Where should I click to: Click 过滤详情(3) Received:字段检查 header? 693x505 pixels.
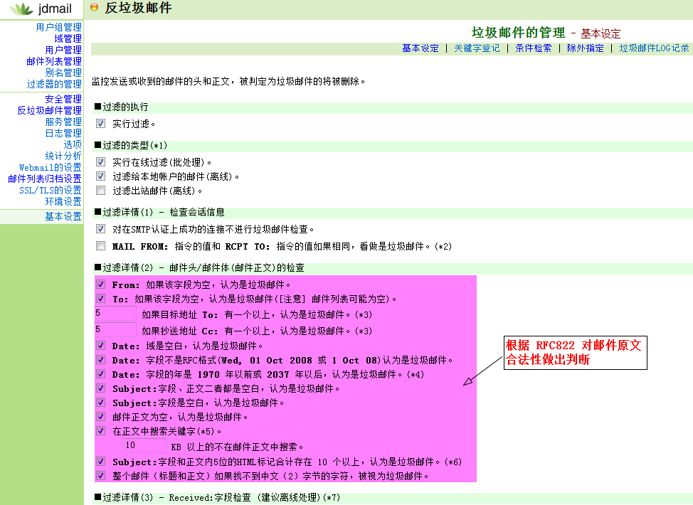coord(217,497)
